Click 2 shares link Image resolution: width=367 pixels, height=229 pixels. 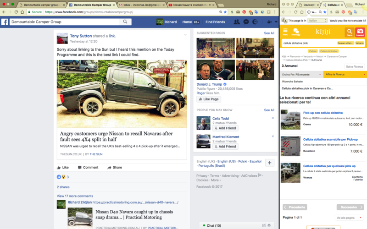(63, 187)
